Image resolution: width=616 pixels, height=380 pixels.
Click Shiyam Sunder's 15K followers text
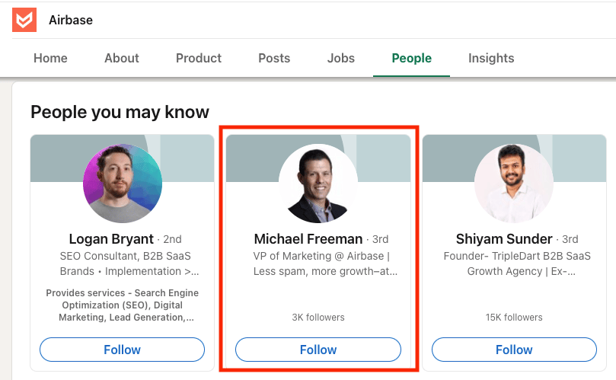click(x=514, y=317)
